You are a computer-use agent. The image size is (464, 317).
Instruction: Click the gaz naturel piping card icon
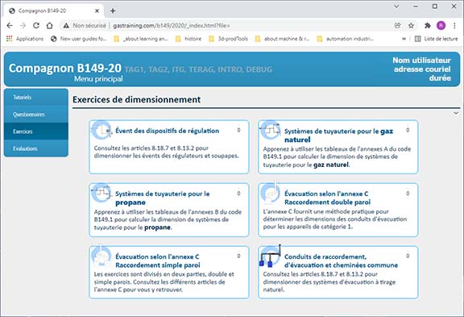coord(270,130)
